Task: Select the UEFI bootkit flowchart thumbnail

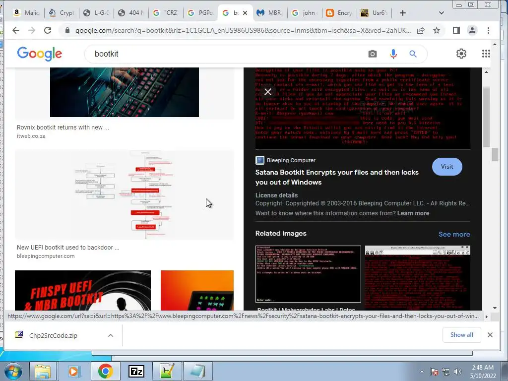Action: 125,194
